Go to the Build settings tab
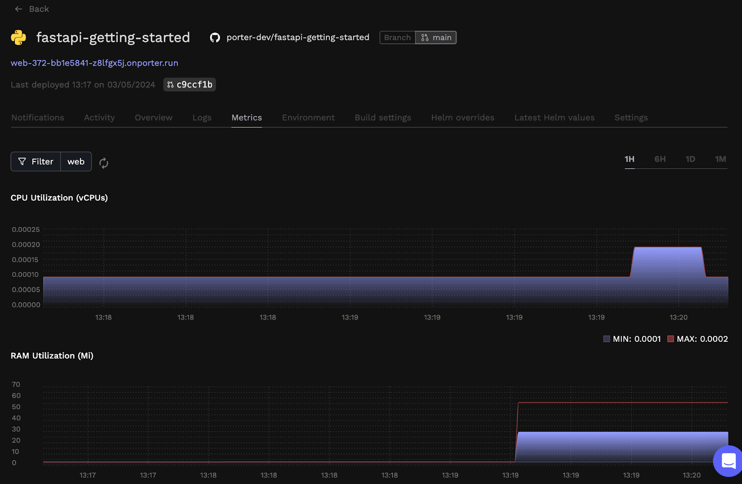742x484 pixels. [383, 118]
